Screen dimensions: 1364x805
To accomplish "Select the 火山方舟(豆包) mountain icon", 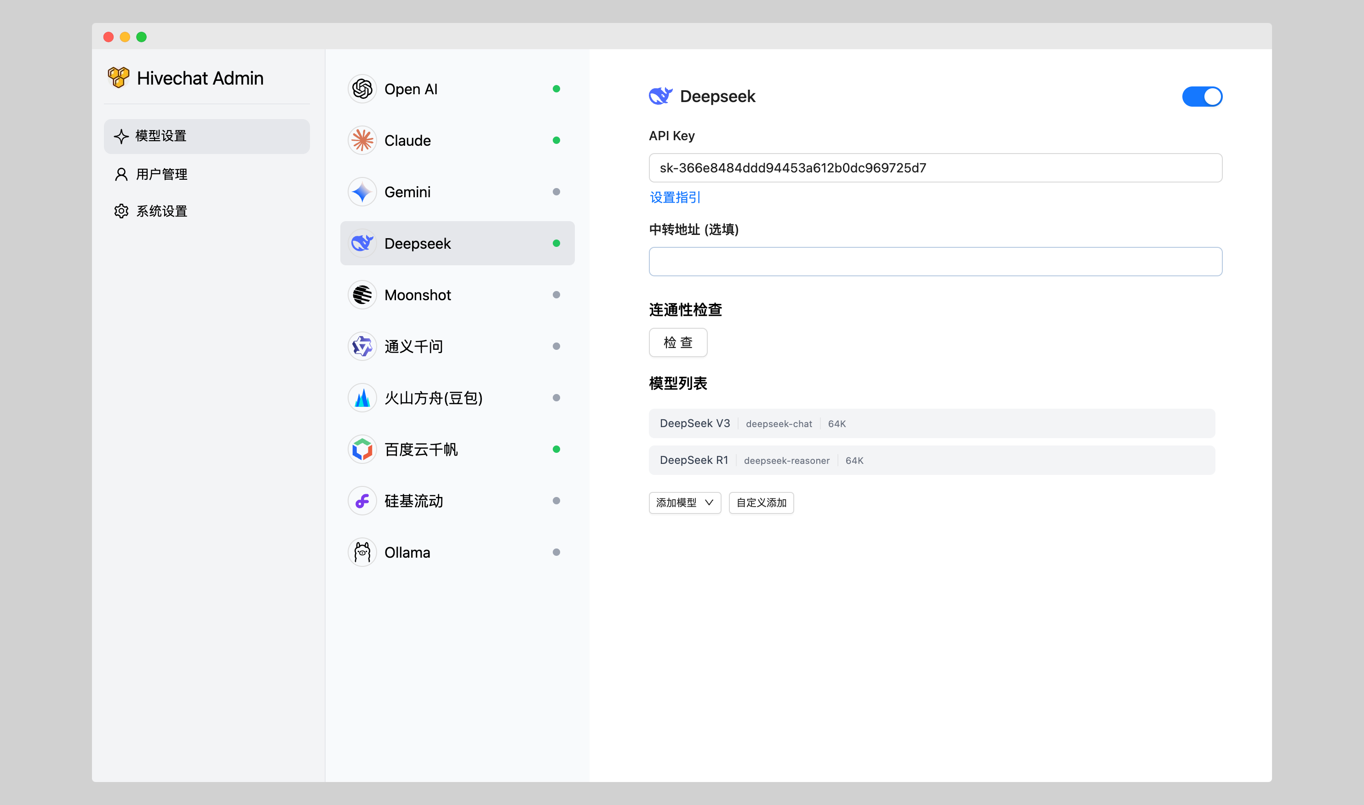I will 362,398.
